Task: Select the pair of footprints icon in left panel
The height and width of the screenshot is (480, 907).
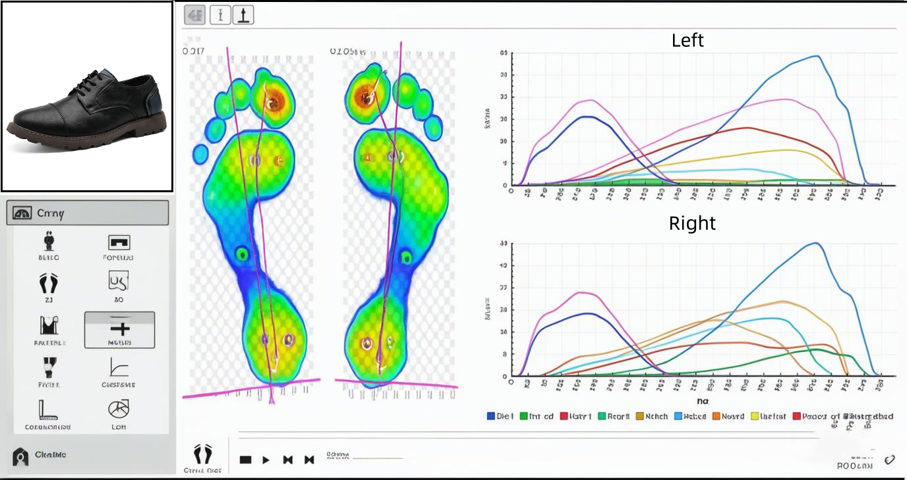Action: [x=48, y=283]
